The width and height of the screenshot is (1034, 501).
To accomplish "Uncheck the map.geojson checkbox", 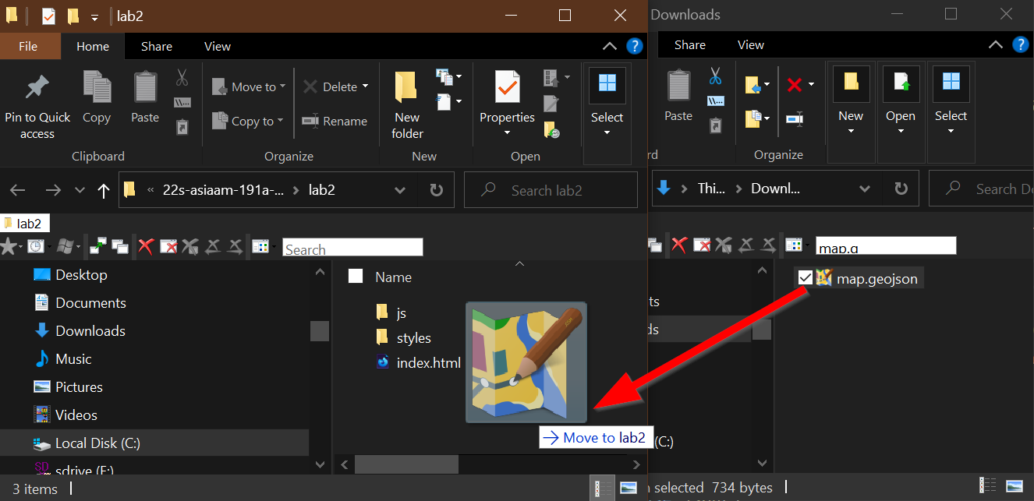I will click(x=806, y=278).
